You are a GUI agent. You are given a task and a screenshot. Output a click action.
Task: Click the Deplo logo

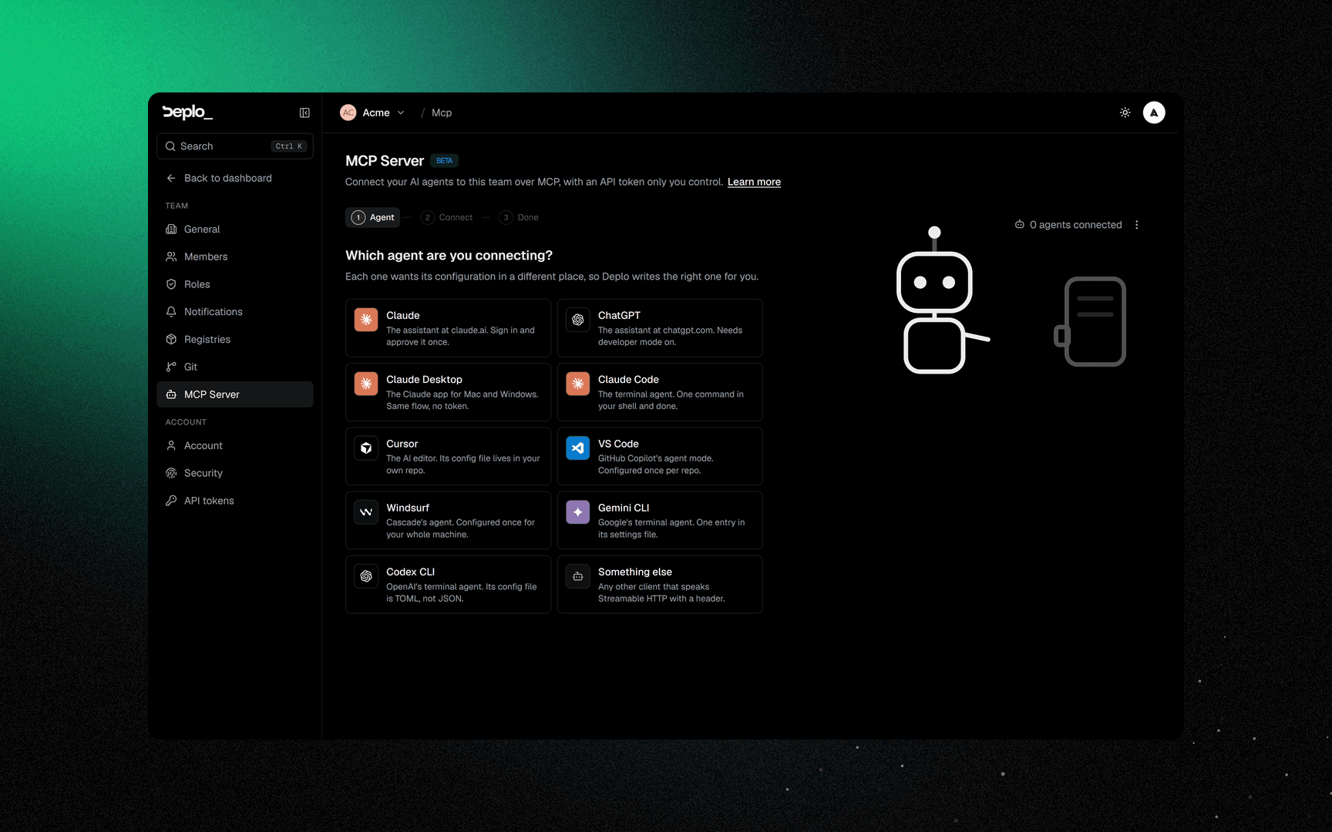pos(187,112)
